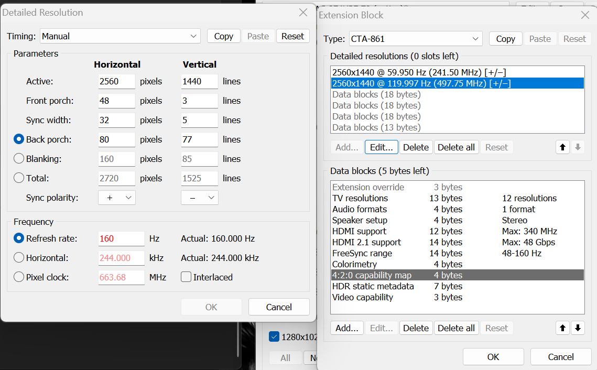Expand the Type CTA-861 dropdown
Viewport: 597px width, 370px height.
415,39
